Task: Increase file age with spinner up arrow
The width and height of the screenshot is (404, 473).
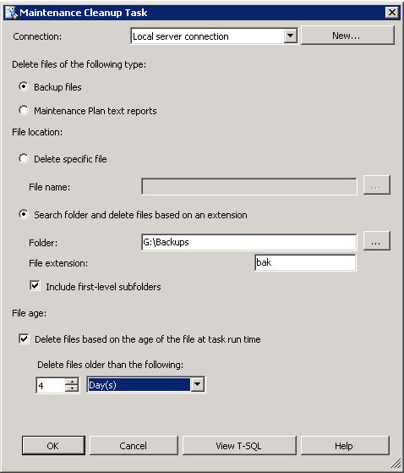Action: tap(72, 382)
